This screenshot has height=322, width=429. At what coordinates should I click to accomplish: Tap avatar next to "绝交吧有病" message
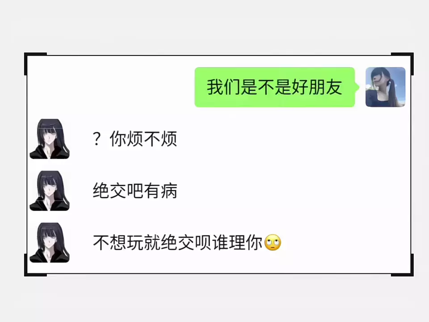tap(50, 191)
